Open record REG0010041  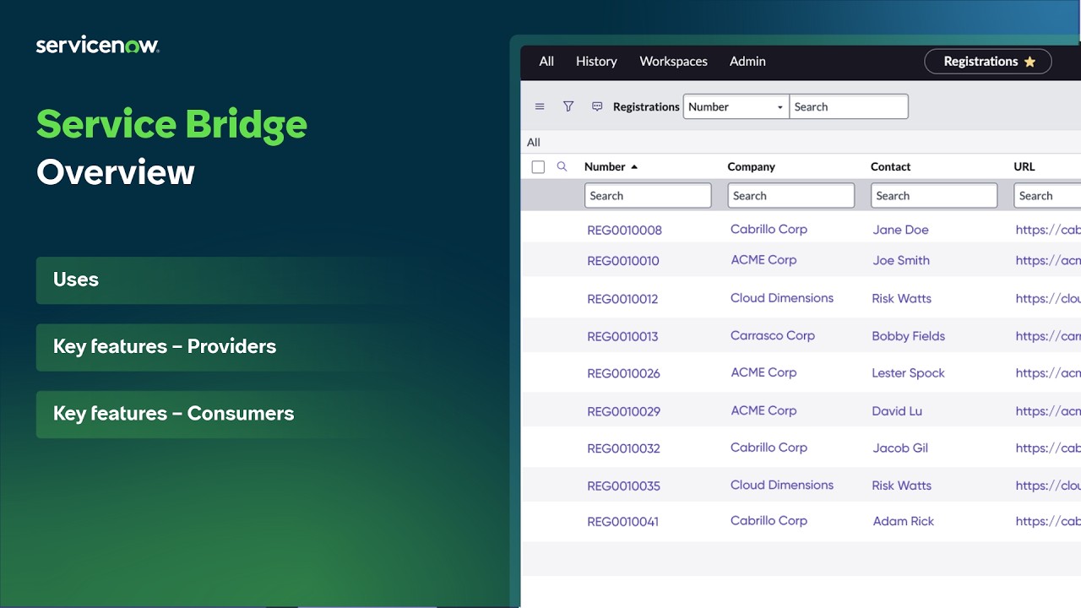tap(622, 522)
